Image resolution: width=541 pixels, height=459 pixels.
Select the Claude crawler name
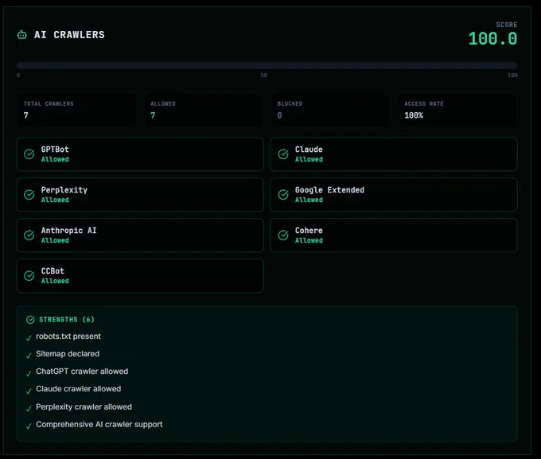pyautogui.click(x=309, y=150)
